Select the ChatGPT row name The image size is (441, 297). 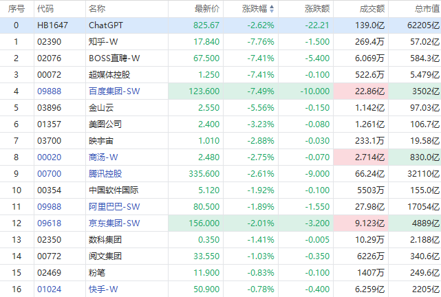(x=105, y=25)
